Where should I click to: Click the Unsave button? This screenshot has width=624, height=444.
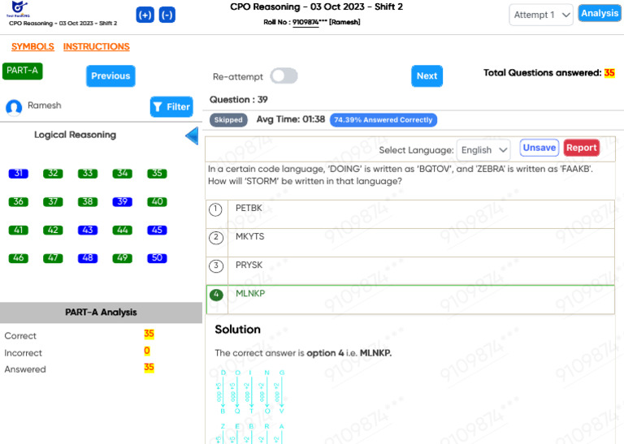click(x=539, y=148)
